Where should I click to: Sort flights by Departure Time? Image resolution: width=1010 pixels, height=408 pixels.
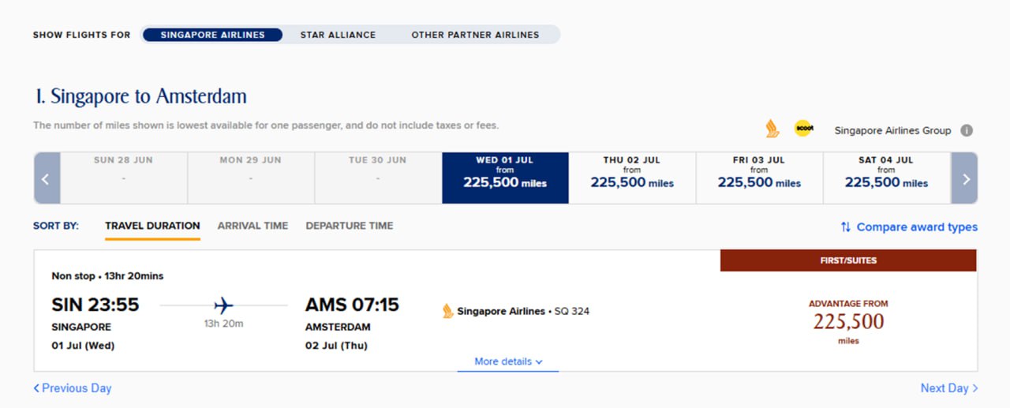[349, 226]
